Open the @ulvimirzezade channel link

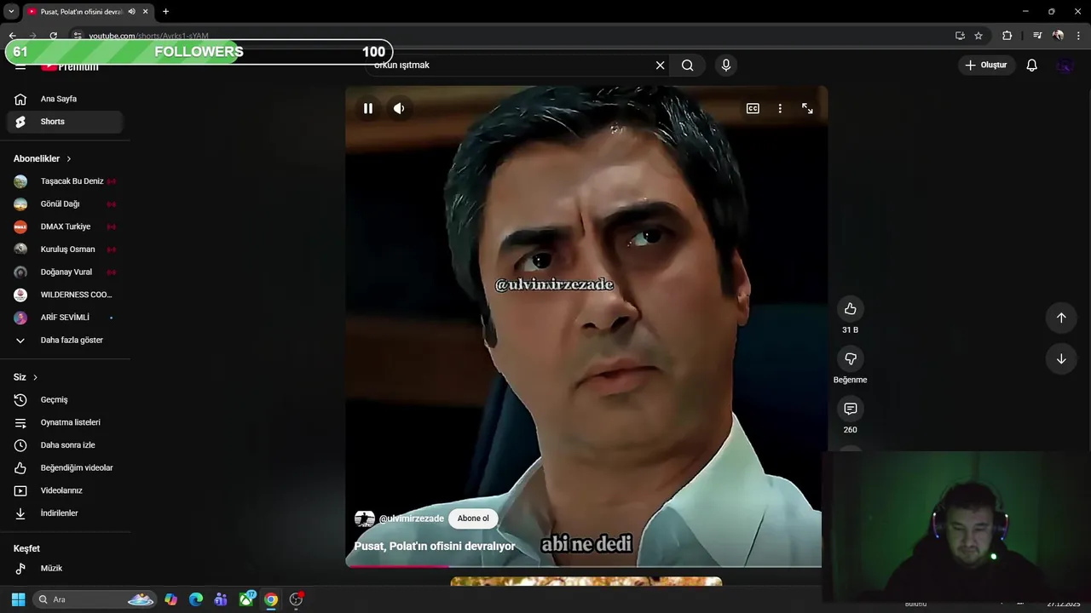click(411, 518)
